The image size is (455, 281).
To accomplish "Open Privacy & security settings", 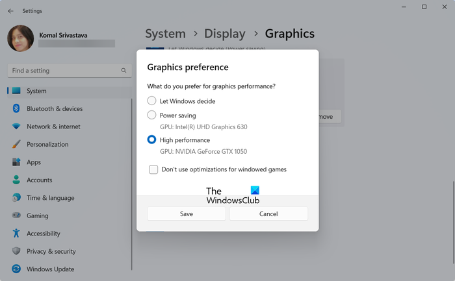I will (x=51, y=251).
